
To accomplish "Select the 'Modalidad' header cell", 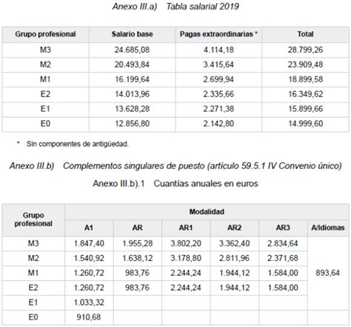I will coord(207,212).
